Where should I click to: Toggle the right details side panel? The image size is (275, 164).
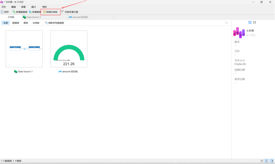271,161
